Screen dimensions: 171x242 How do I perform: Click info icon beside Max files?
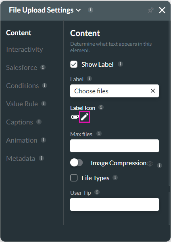(x=99, y=133)
